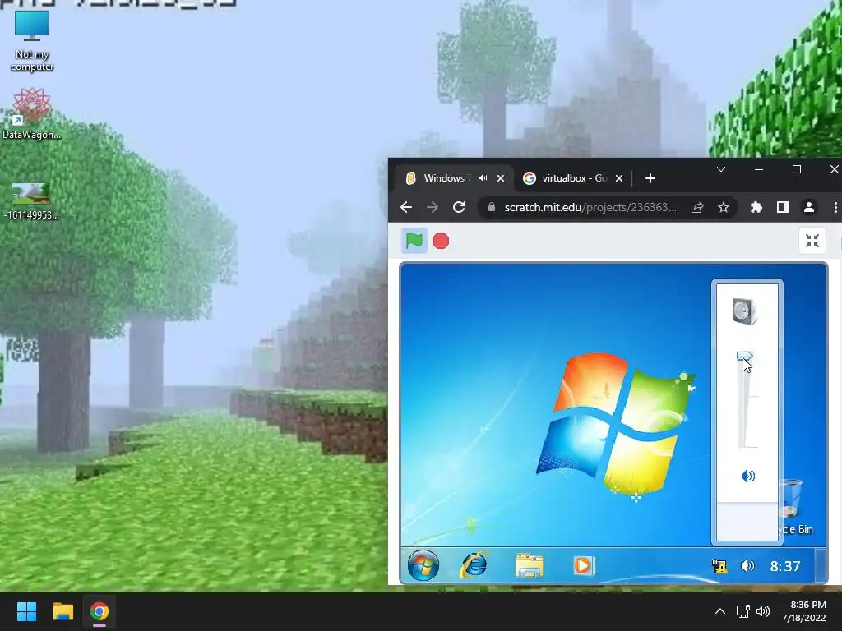842x631 pixels.
Task: Go back in Chrome
Action: click(x=406, y=207)
